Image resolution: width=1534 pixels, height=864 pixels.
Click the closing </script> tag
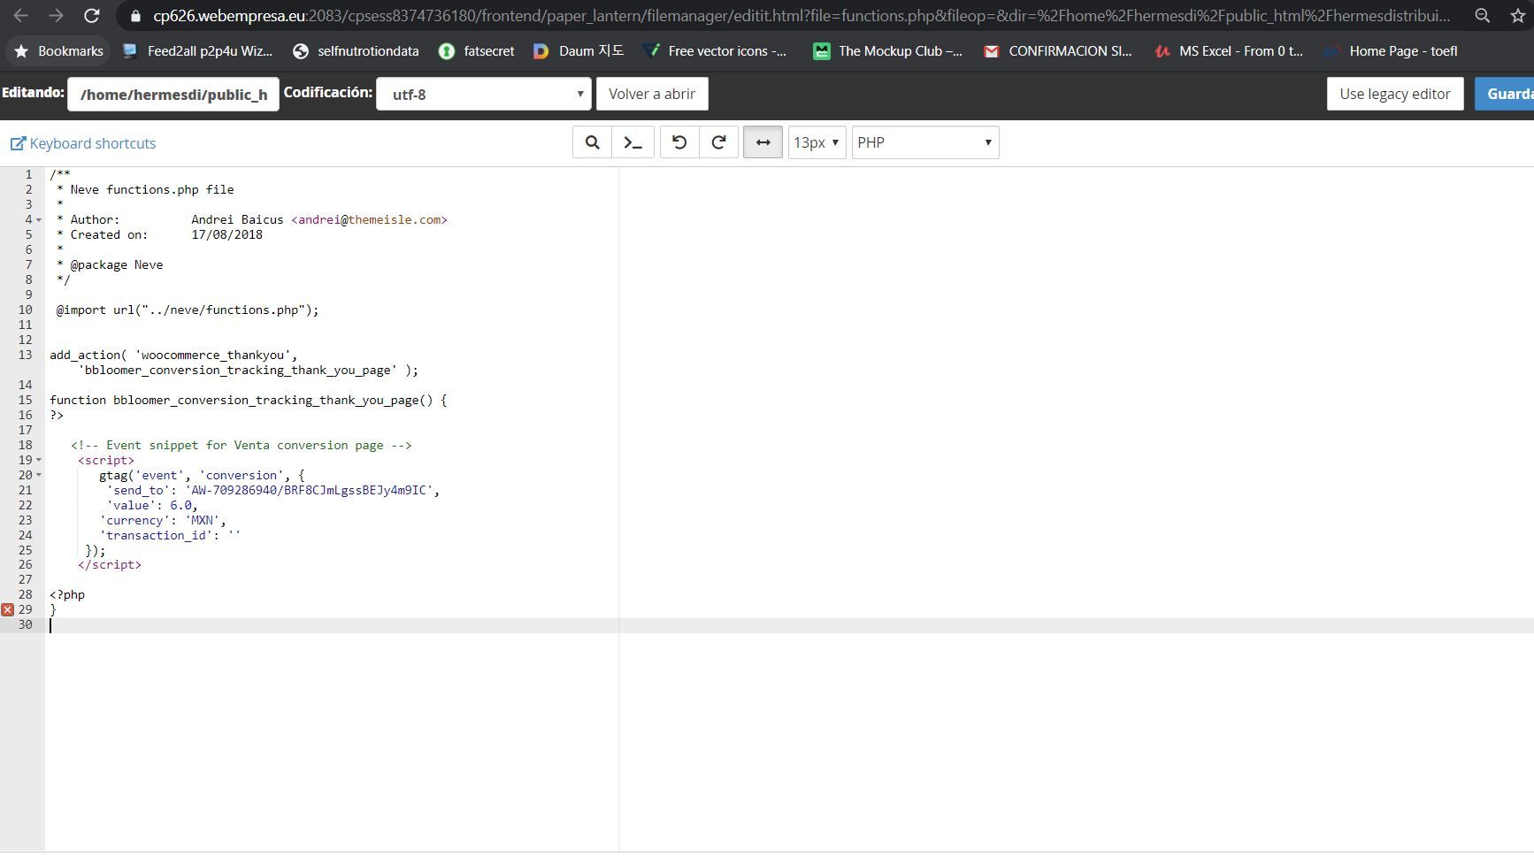tap(110, 565)
